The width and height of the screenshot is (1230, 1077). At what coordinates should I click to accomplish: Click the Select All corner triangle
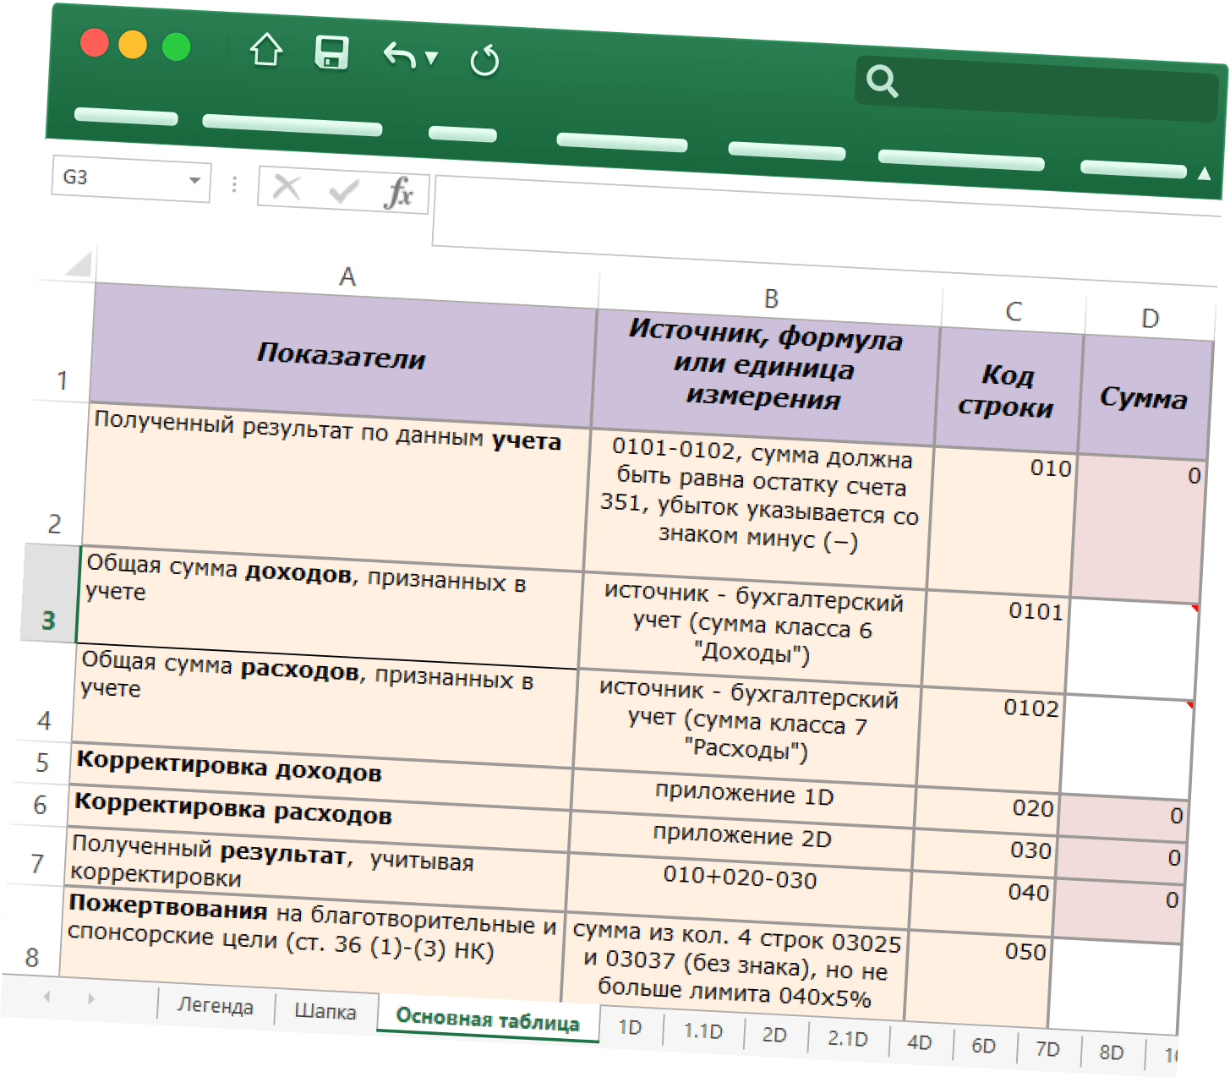tap(78, 265)
